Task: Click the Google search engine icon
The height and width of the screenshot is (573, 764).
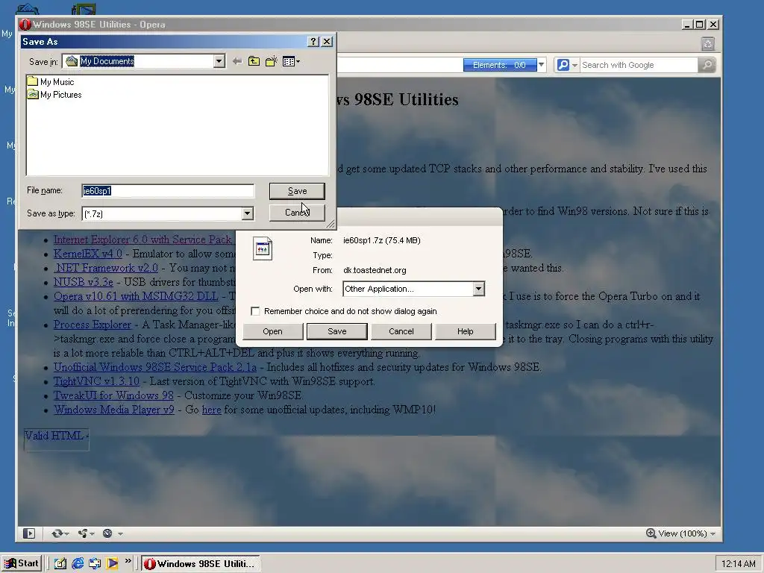Action: click(x=563, y=65)
